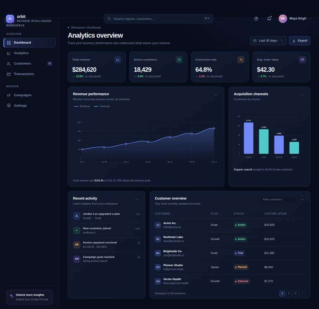319x309 pixels.
Task: Click the download icon on Export
Action: 294,41
